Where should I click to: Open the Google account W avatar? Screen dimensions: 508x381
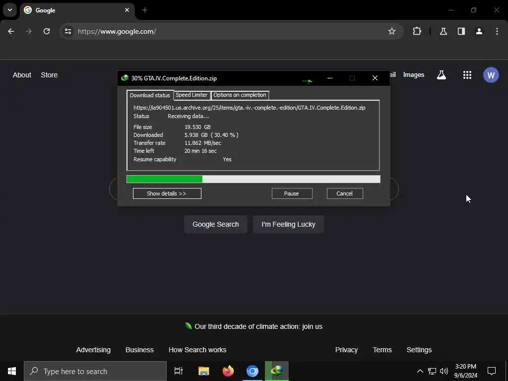click(491, 75)
